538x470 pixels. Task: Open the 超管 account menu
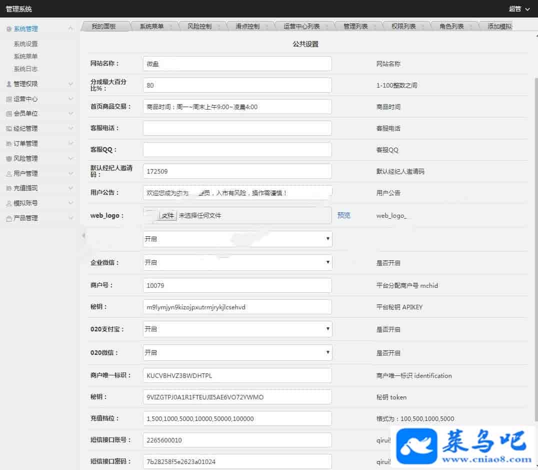[518, 9]
